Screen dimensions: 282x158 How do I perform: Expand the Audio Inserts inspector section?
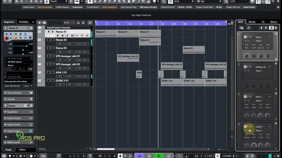(5, 118)
